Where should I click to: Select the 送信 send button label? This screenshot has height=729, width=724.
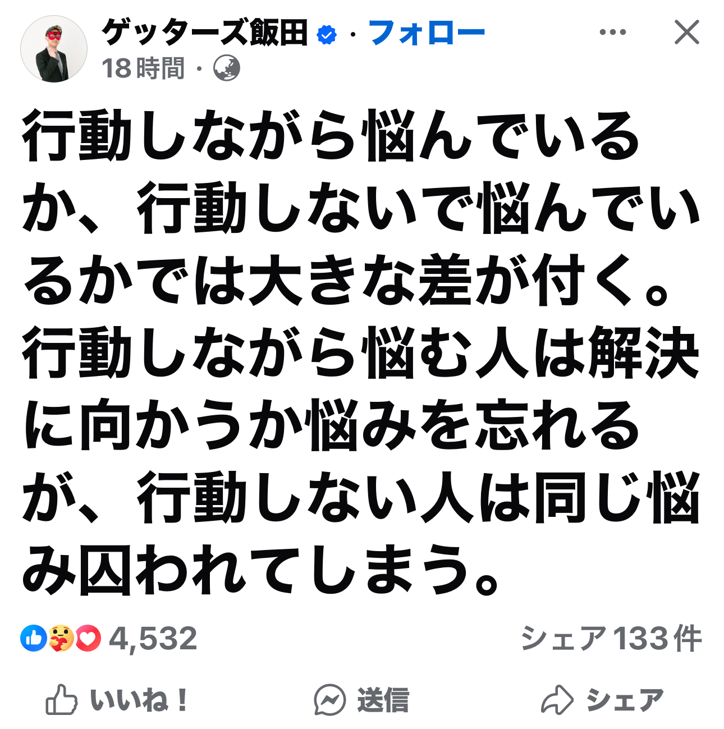click(x=383, y=700)
